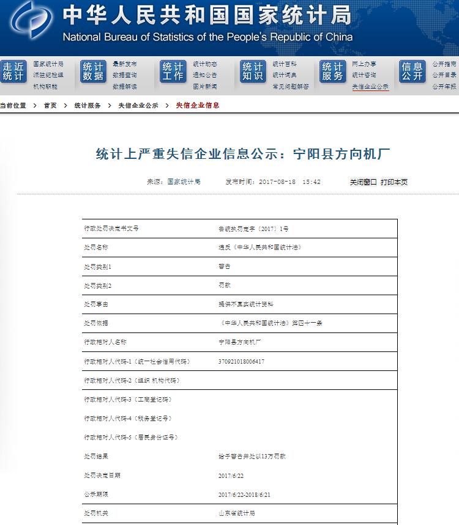Viewport: 459px width, 525px height.
Task: Select document number 鲁统执罚定字〔2017〕1号
Action: point(253,229)
